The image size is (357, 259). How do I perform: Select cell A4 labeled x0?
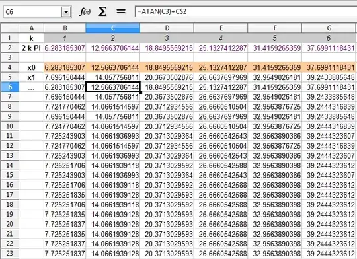[32, 67]
